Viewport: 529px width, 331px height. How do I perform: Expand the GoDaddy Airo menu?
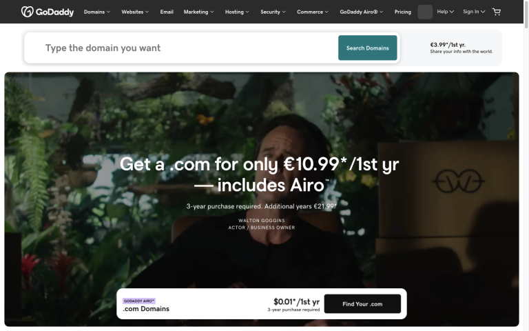[x=362, y=12]
